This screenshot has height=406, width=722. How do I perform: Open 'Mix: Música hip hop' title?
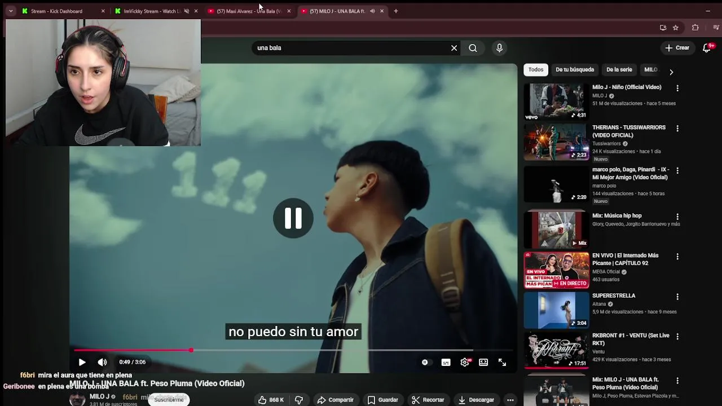pyautogui.click(x=617, y=215)
